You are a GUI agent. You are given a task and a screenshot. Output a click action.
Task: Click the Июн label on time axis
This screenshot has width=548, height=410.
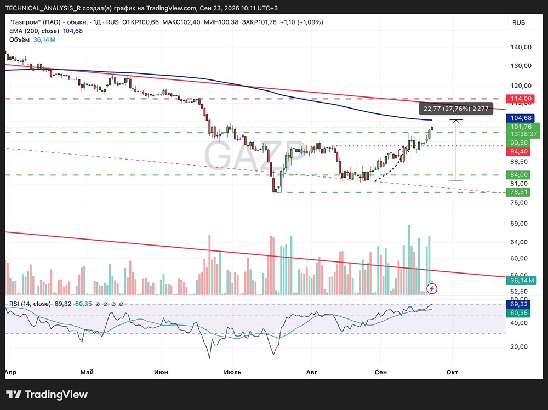tap(161, 372)
